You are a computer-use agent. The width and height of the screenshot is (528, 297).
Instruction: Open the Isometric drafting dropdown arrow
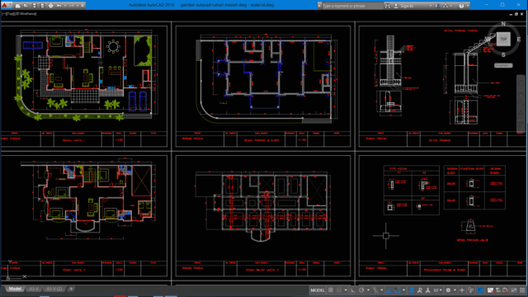pos(381,290)
